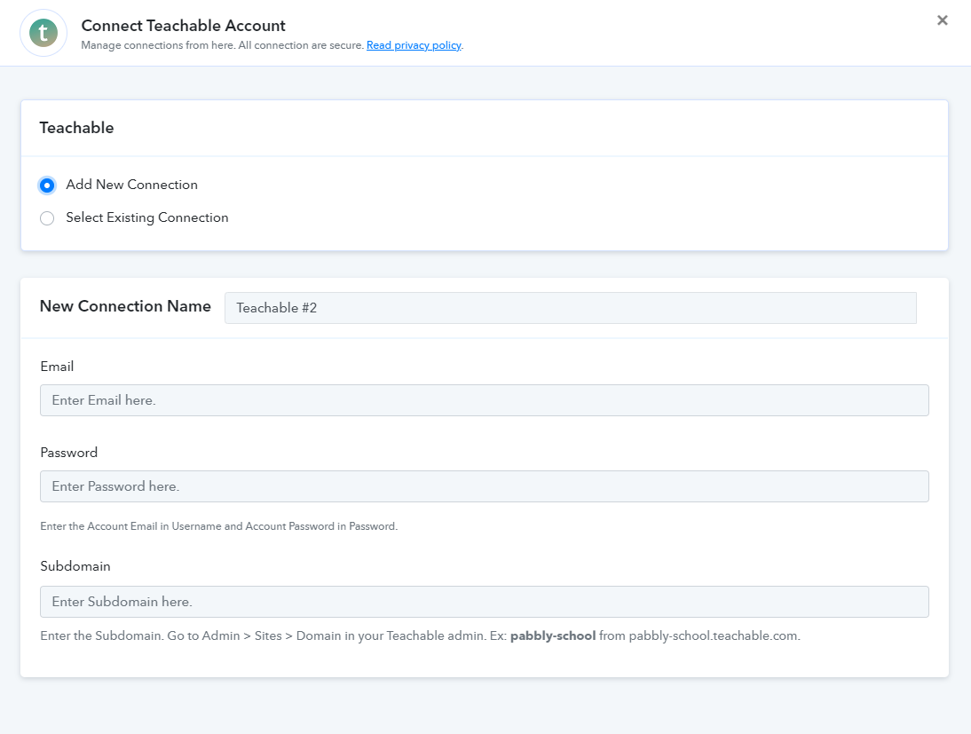
Task: Click the bold 'pabbly-school' example text
Action: pos(553,635)
